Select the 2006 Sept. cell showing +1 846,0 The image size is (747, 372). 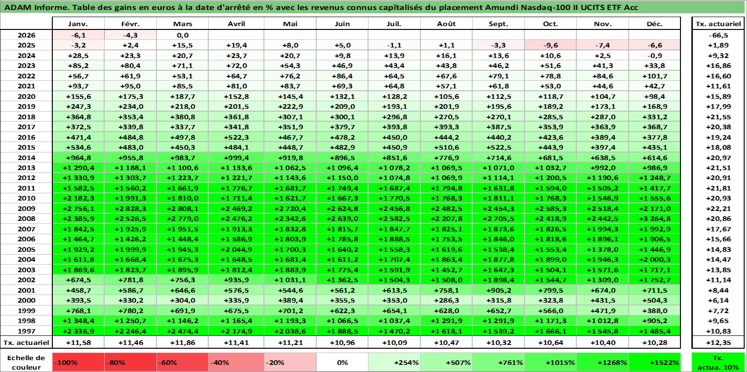pos(498,239)
